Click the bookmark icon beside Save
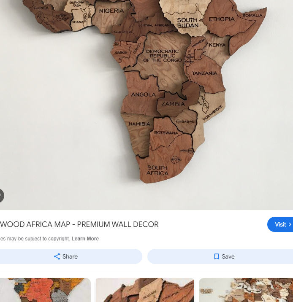Viewport: 293px width, 302px height. click(x=217, y=256)
